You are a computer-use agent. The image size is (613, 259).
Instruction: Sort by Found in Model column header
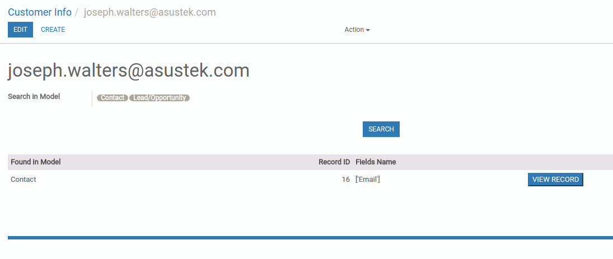[36, 162]
